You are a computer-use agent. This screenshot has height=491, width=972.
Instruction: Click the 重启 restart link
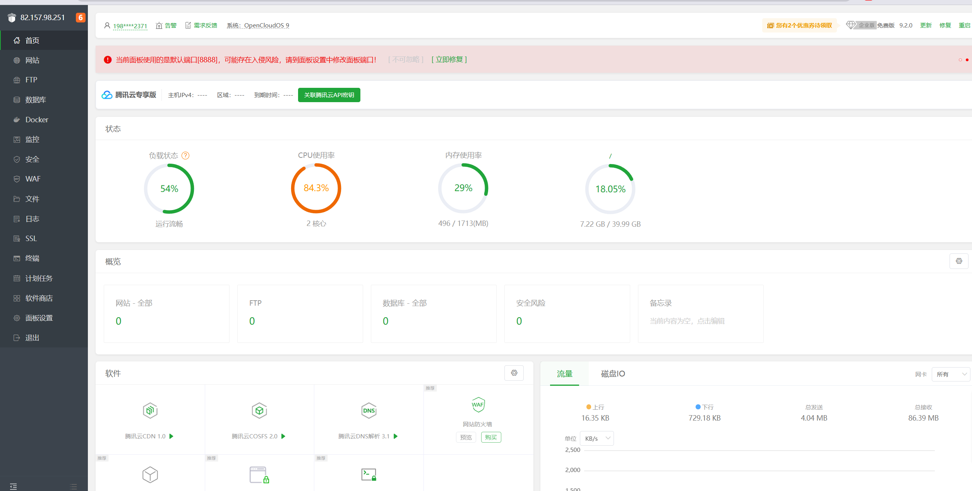965,26
